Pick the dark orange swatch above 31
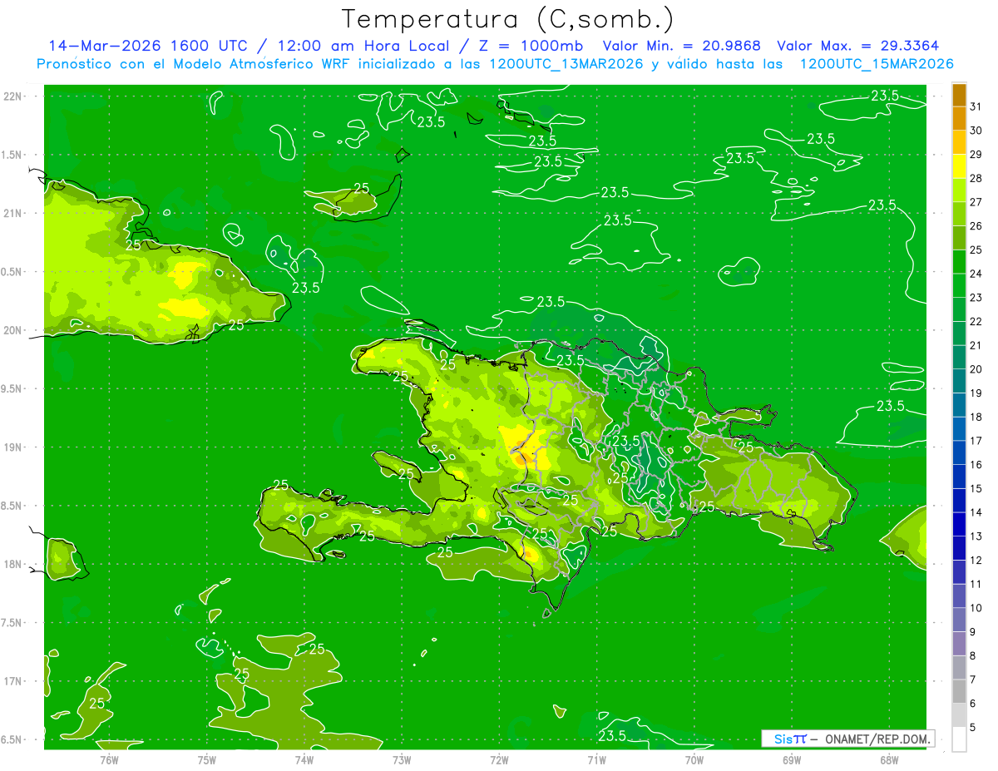 [959, 95]
